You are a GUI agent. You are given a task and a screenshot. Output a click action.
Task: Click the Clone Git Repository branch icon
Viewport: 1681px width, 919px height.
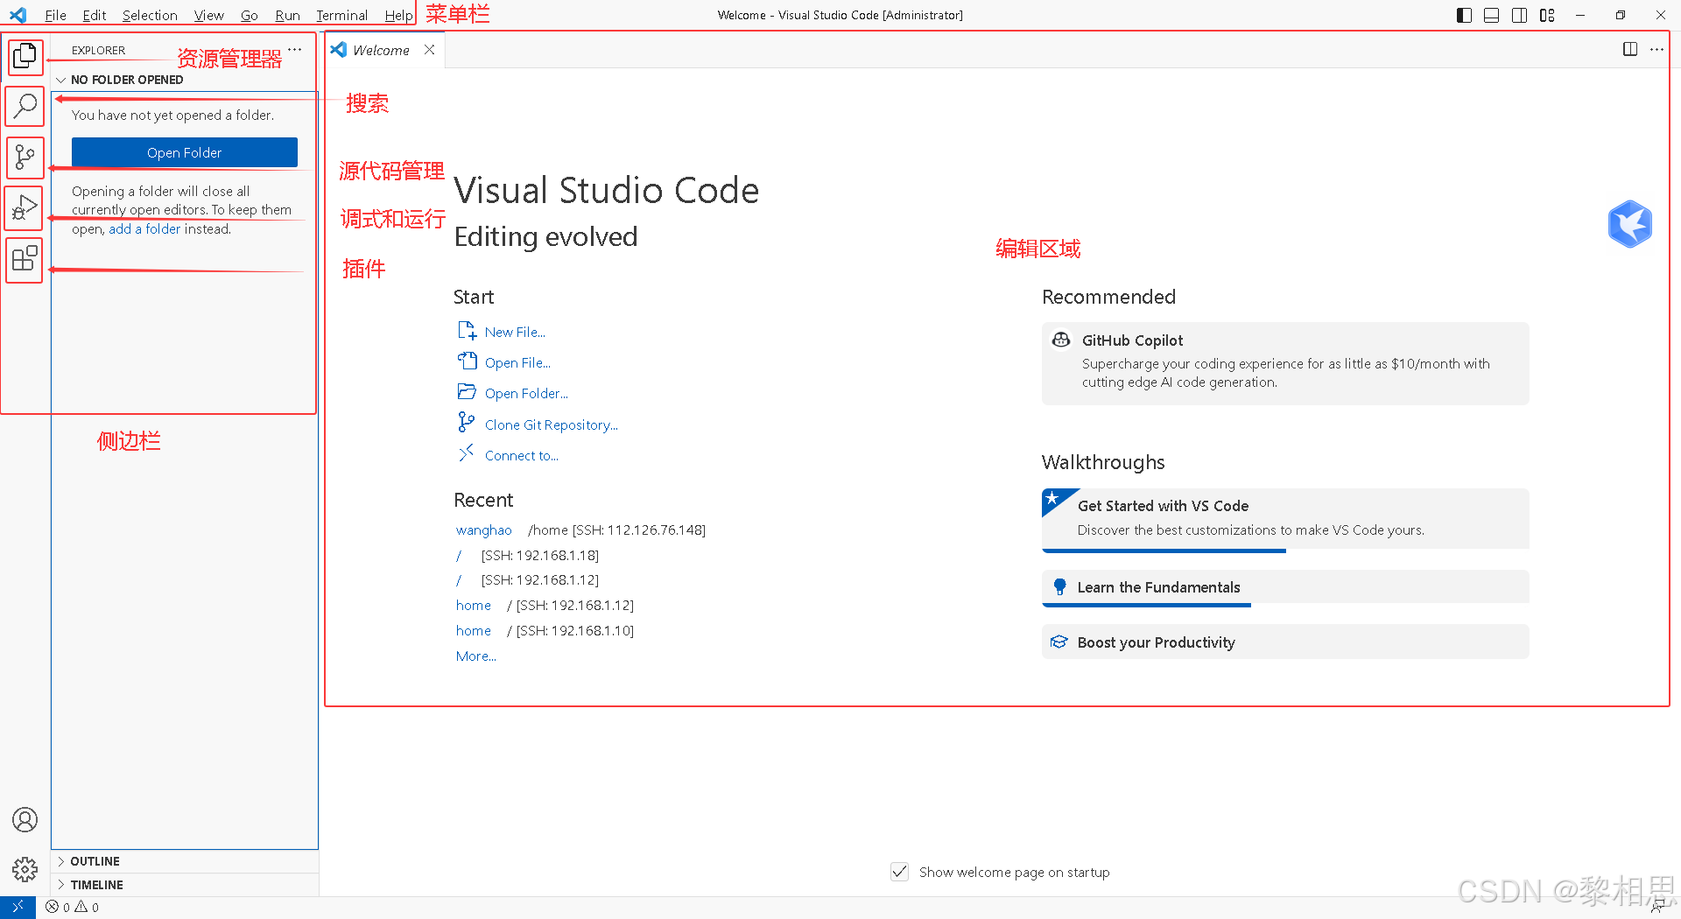(467, 423)
